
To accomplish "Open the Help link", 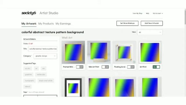I will [147, 13].
